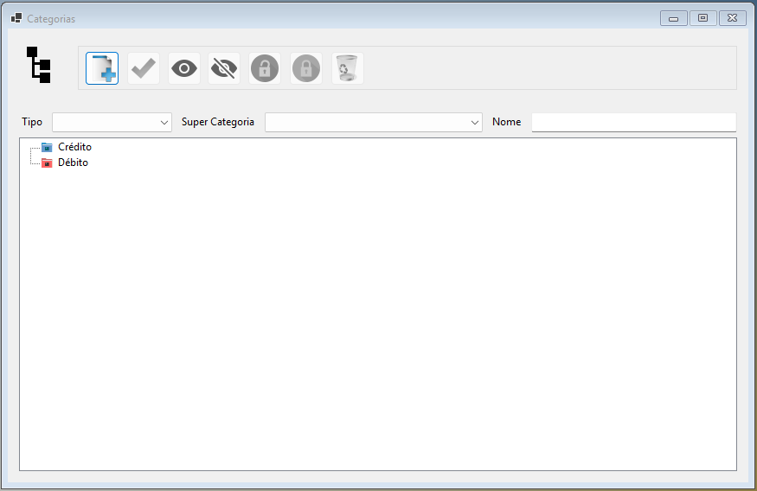Click the open padlock unlock icon

[x=265, y=68]
